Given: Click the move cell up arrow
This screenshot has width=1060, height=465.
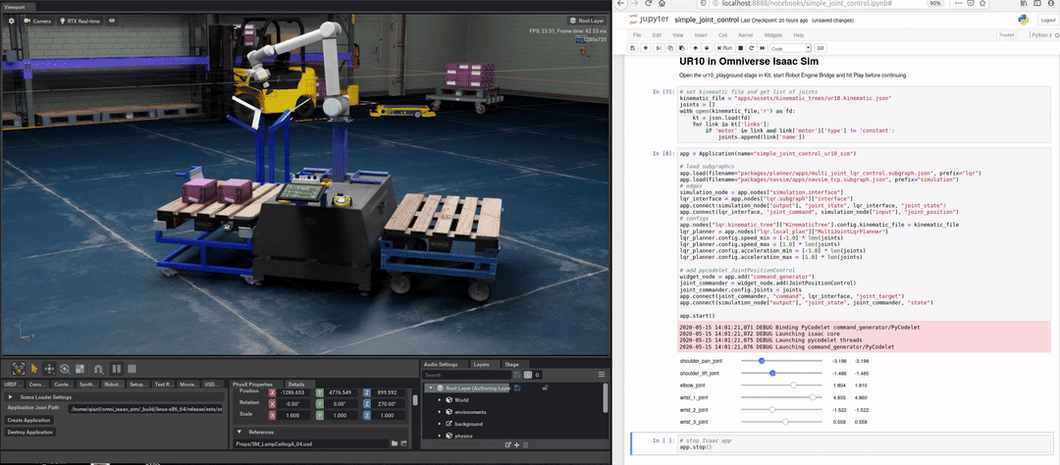Looking at the screenshot, I should pyautogui.click(x=695, y=48).
